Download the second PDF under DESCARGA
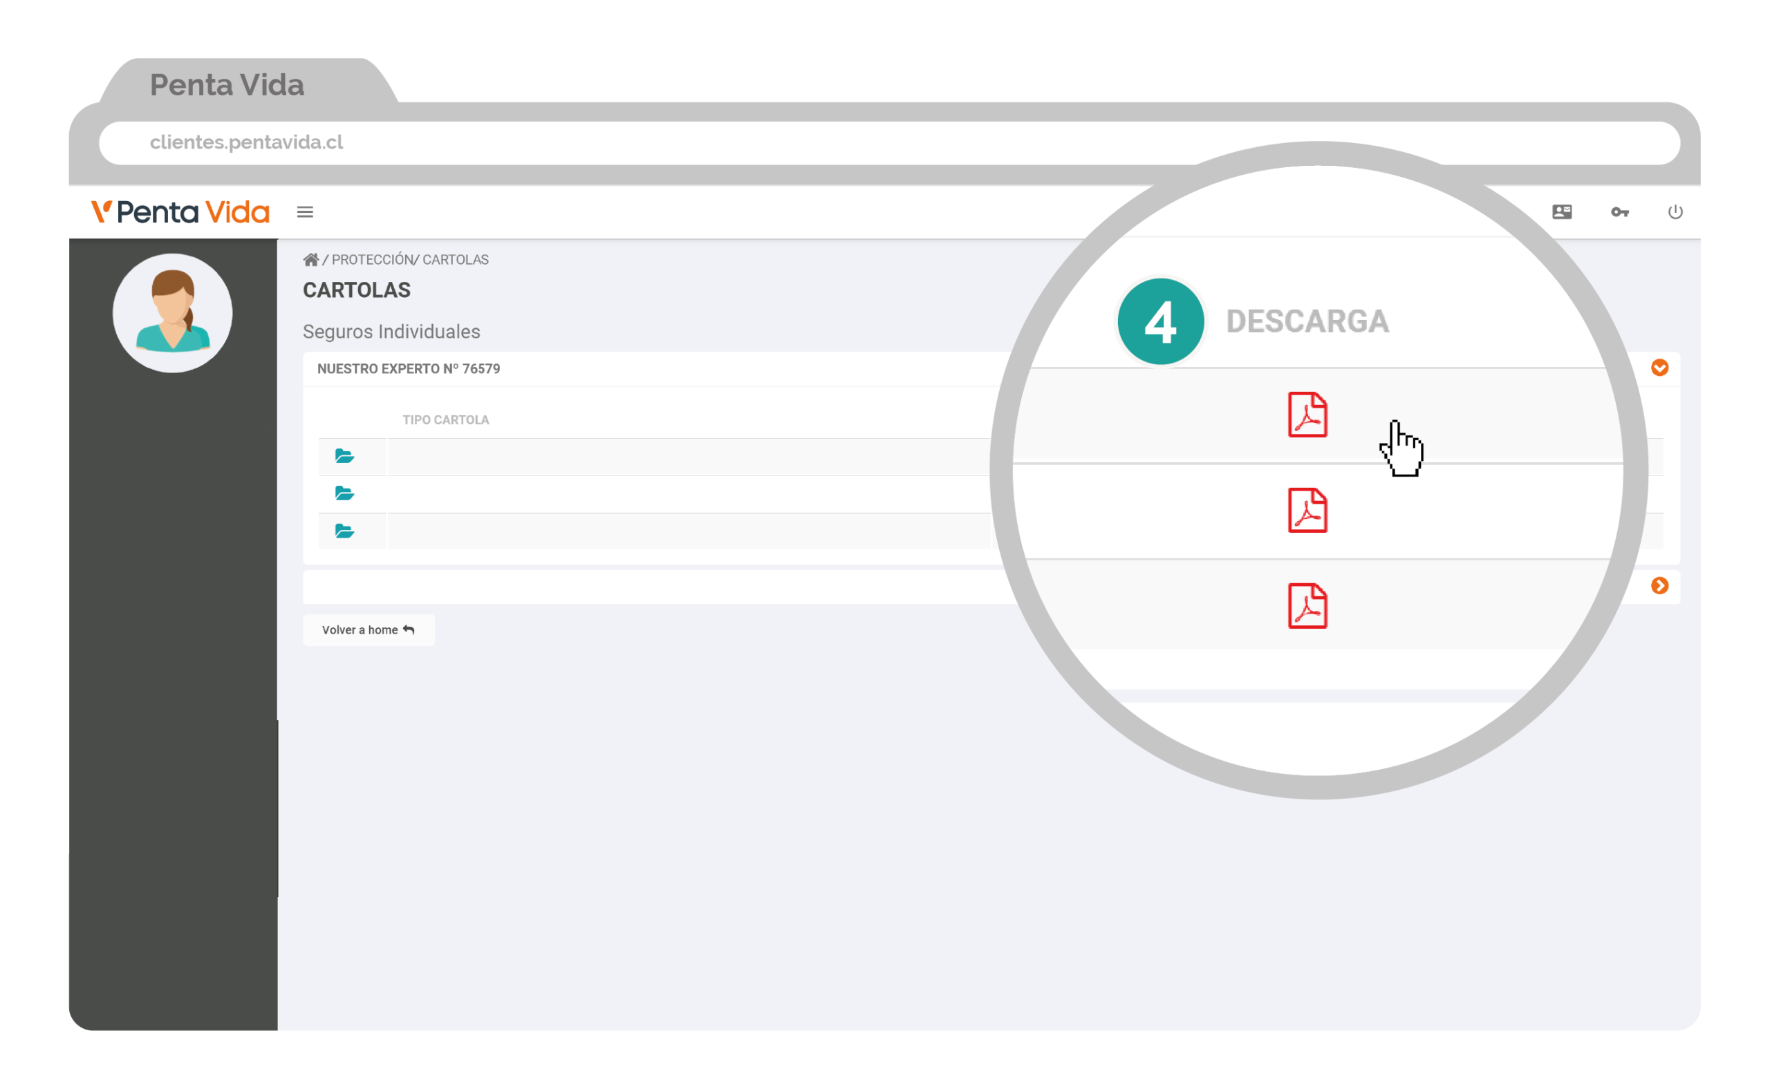1770x1089 pixels. (x=1307, y=511)
